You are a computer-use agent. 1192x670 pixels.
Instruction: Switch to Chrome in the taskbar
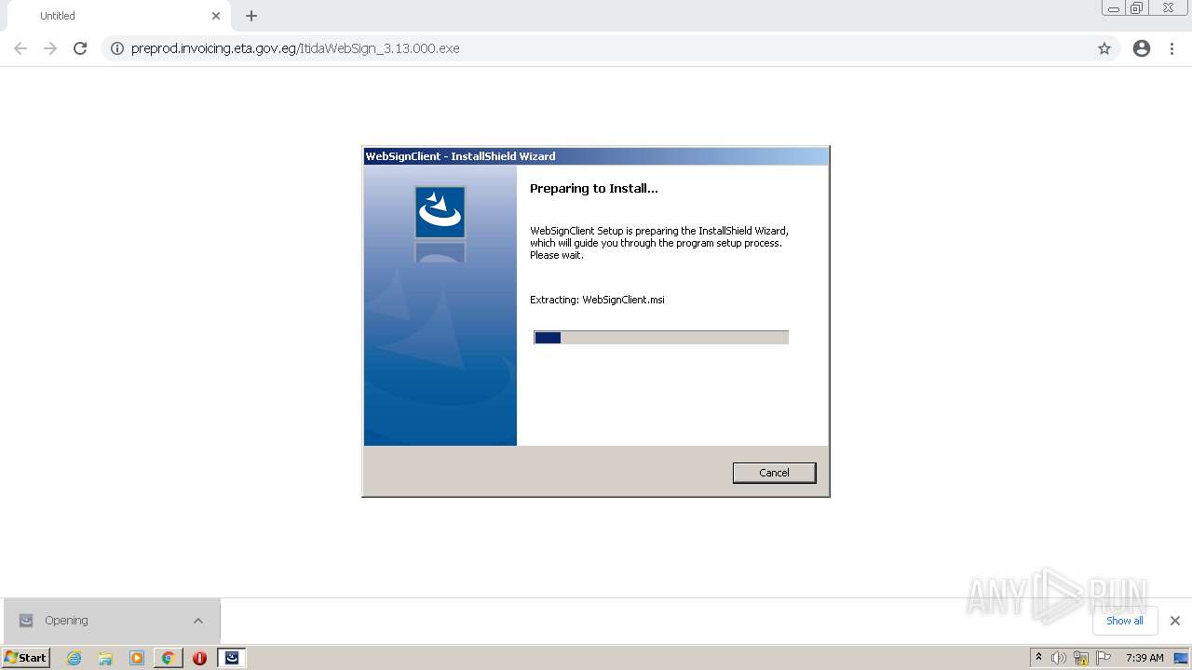coord(168,658)
